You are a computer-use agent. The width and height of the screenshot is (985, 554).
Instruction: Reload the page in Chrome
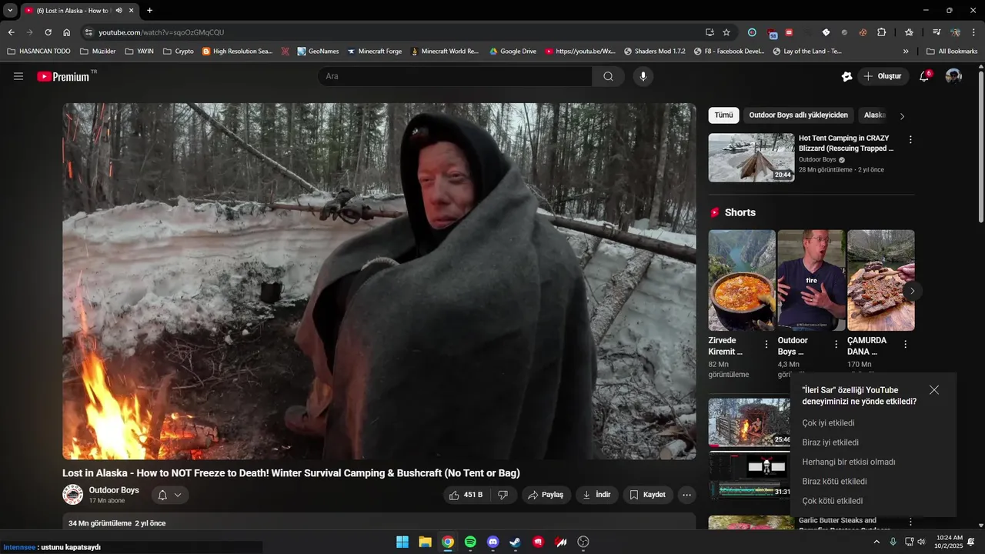click(x=48, y=32)
